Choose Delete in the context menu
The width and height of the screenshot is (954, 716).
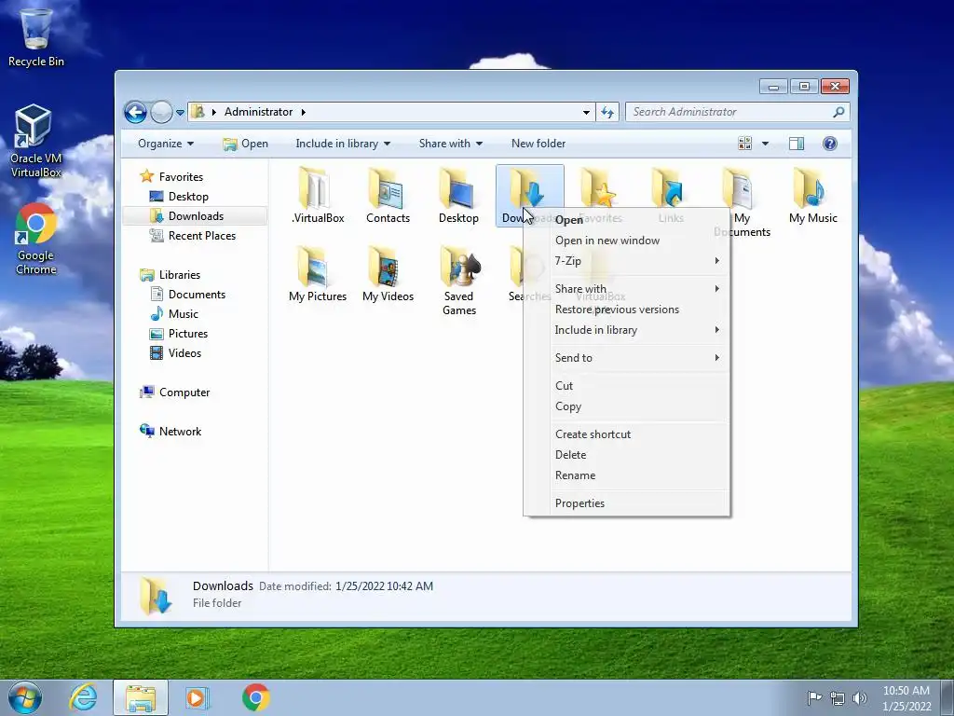[x=627, y=455]
